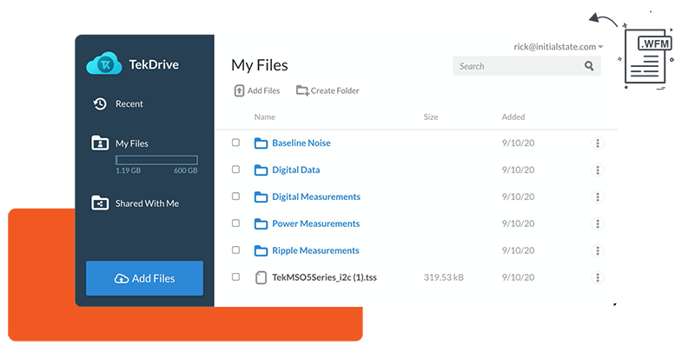Check the Digital Measurements checkbox

235,196
